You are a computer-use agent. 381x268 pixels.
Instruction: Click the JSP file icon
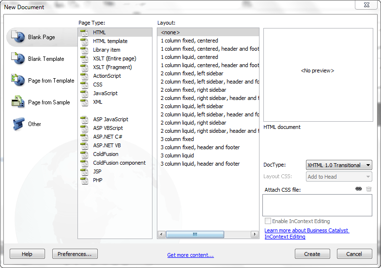pos(84,172)
